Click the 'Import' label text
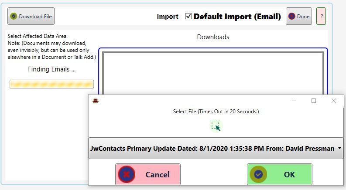 (168, 17)
